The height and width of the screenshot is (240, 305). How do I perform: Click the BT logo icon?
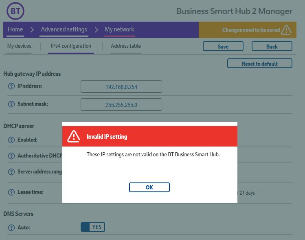coord(15,11)
